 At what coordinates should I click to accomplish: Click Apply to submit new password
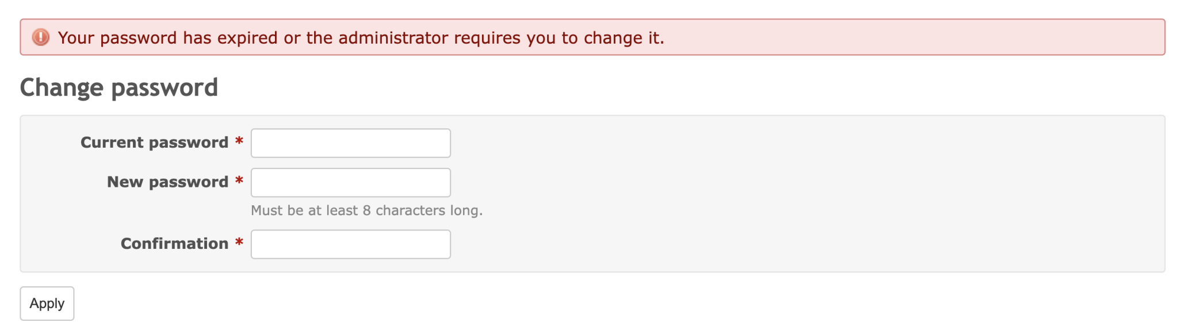(47, 303)
